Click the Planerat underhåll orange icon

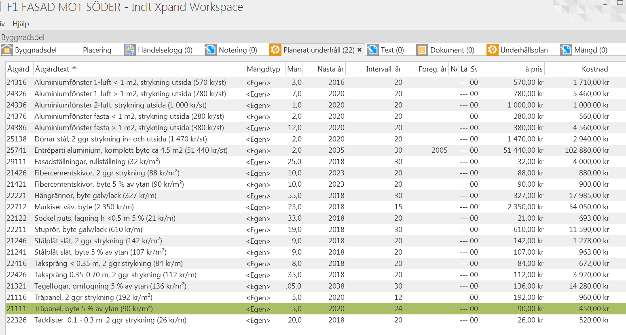tap(275, 50)
